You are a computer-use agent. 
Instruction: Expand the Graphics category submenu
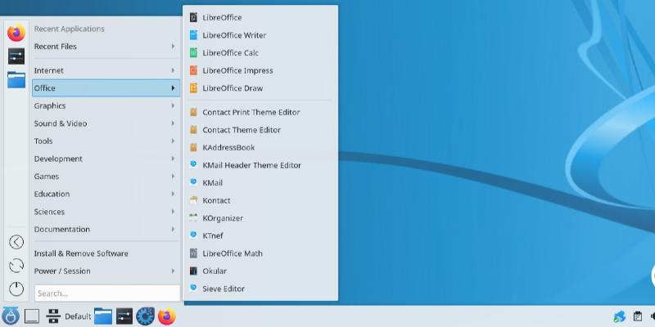[x=105, y=105]
